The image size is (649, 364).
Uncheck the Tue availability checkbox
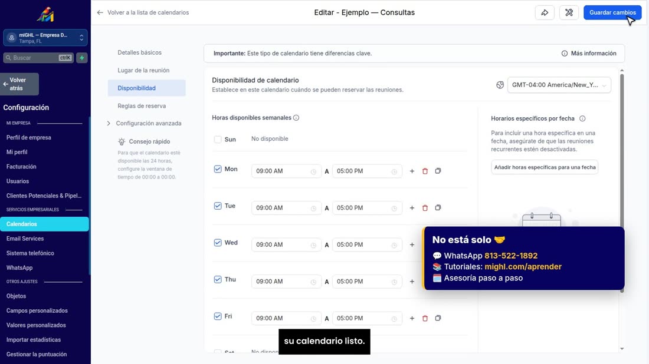218,206
